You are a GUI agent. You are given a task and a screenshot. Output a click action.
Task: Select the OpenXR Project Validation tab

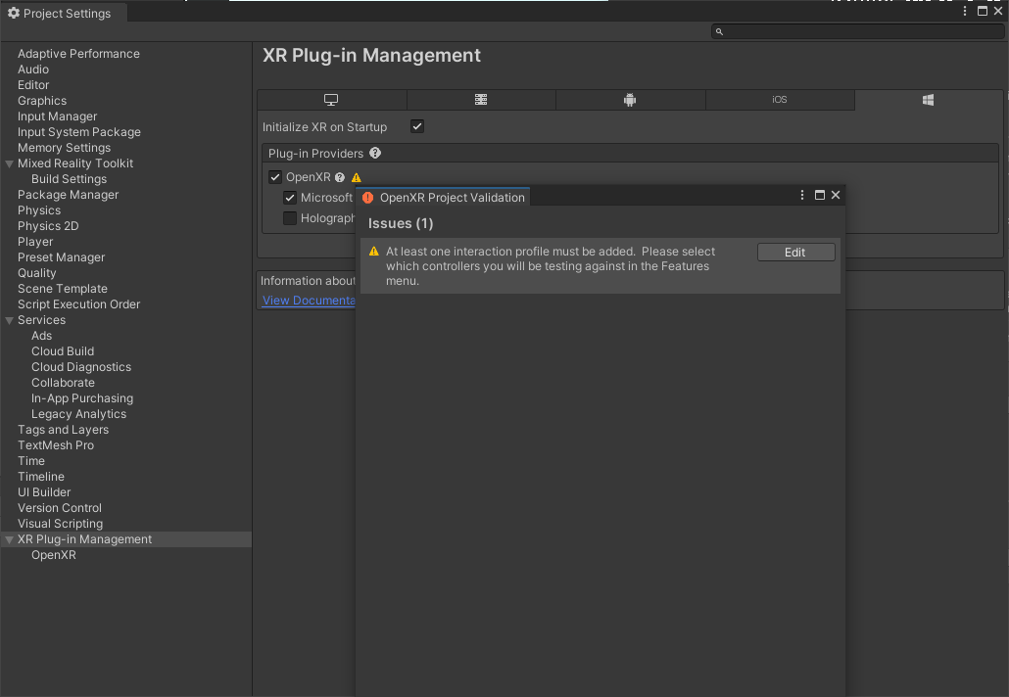[444, 197]
